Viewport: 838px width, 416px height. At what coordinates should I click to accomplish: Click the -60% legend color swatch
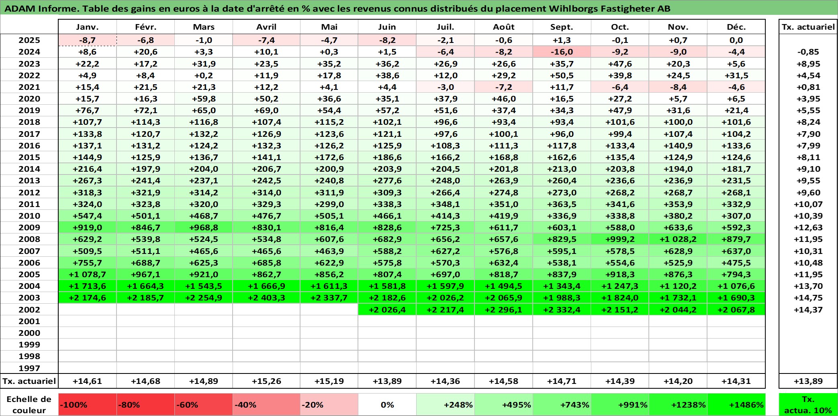(x=204, y=404)
